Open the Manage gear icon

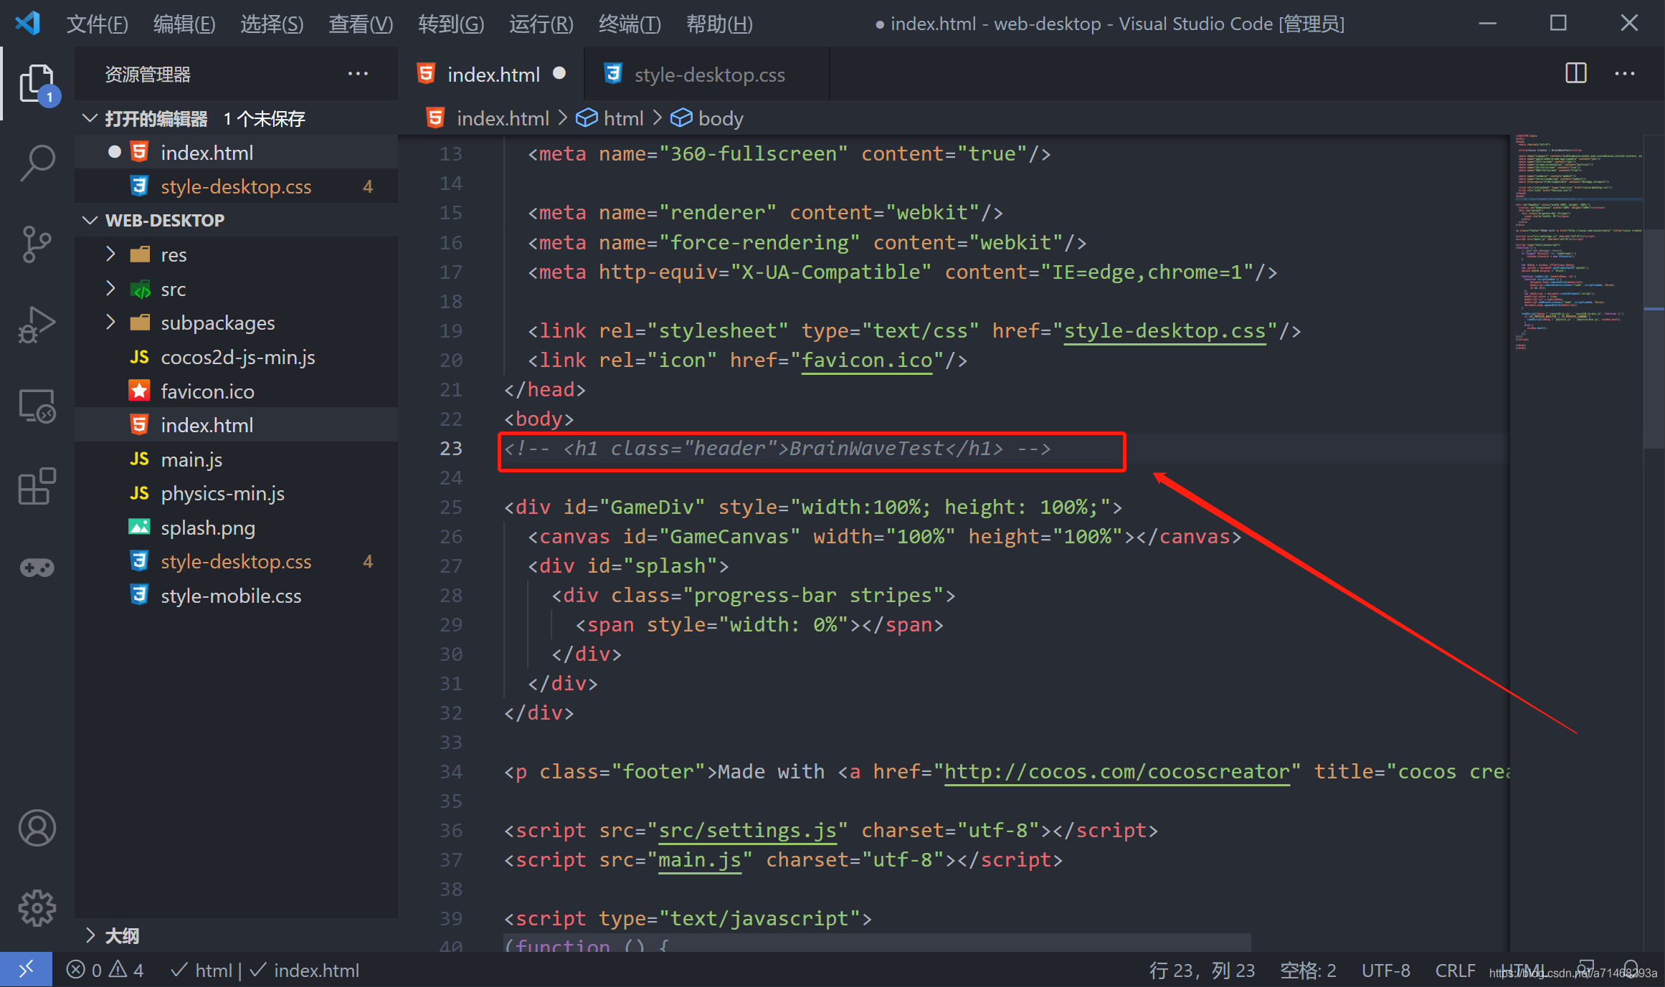click(37, 908)
